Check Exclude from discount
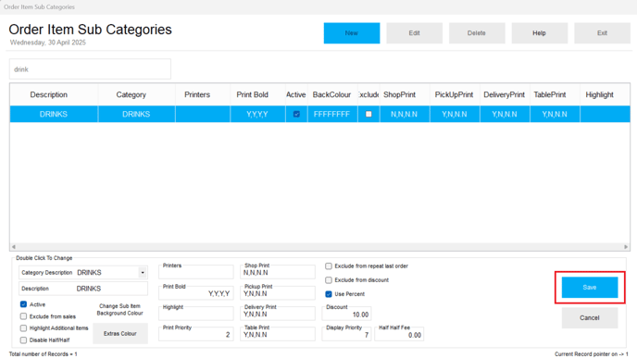Image resolution: width=637 pixels, height=358 pixels. [x=329, y=280]
